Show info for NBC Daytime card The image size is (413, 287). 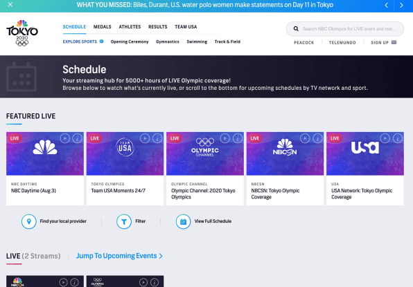point(77,138)
